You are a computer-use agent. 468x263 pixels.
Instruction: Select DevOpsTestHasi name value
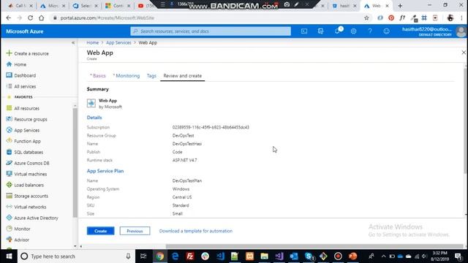[187, 144]
